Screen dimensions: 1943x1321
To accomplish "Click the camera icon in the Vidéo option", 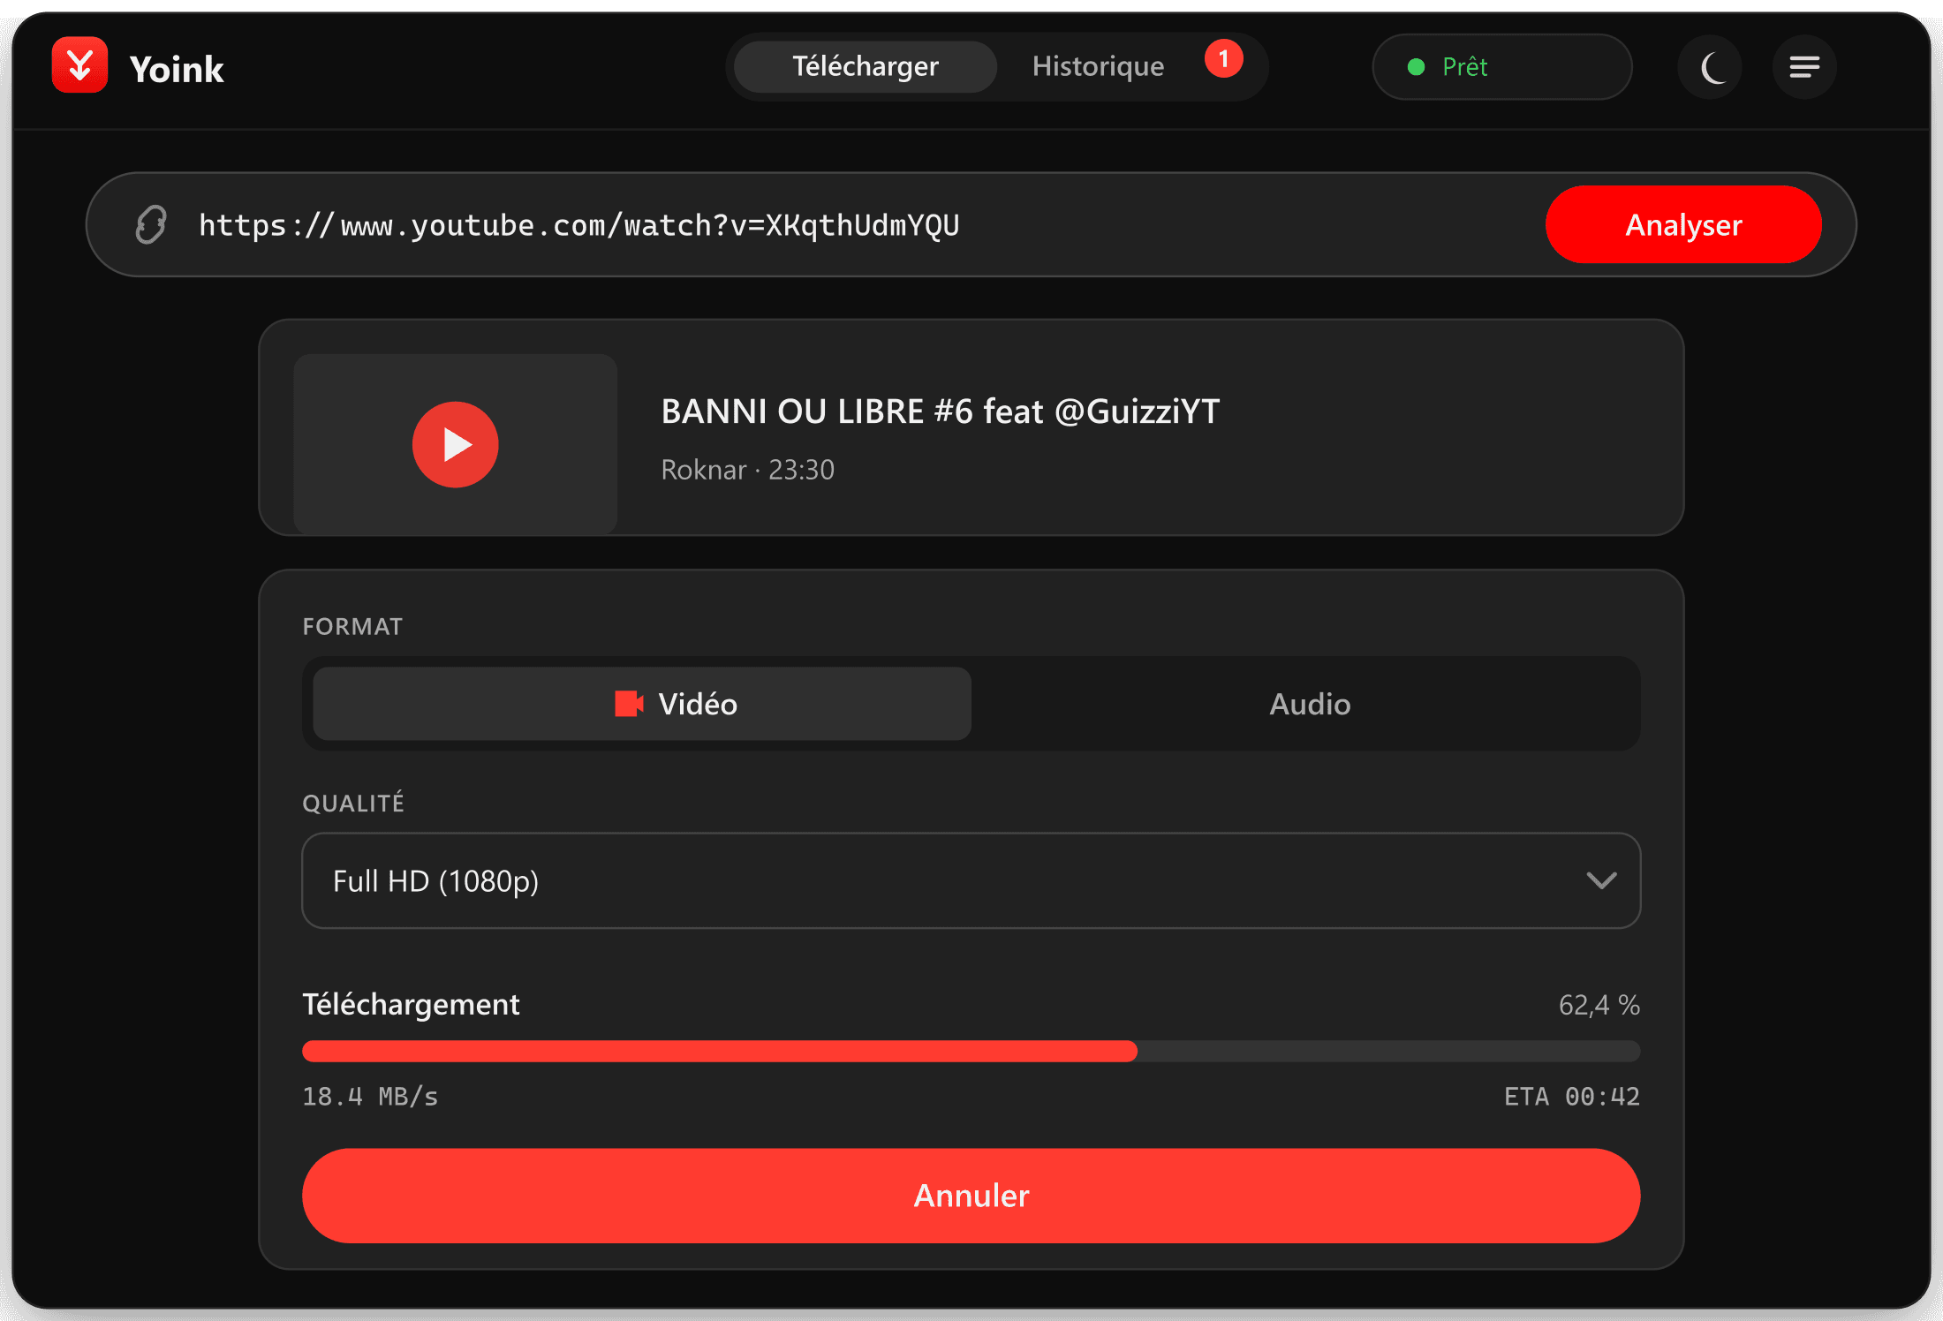I will (x=629, y=704).
